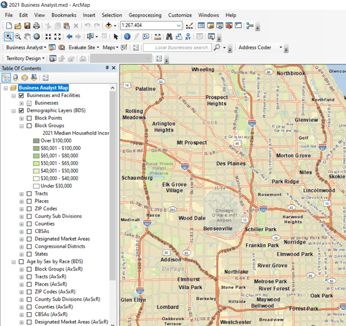Viewport: 346px width, 326px height.
Task: Open the Geoprocessing menu
Action: [x=145, y=15]
